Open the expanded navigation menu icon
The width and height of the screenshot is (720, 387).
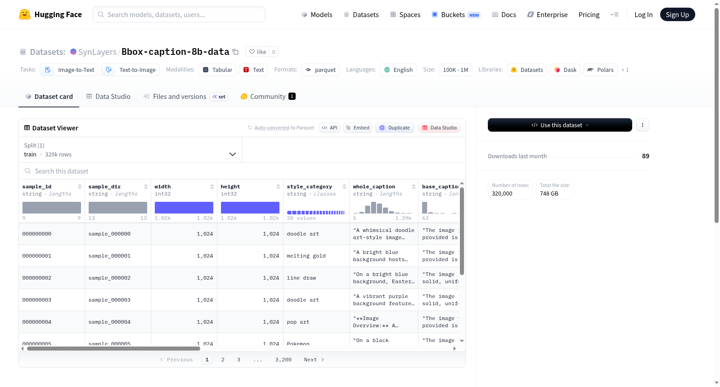(614, 14)
